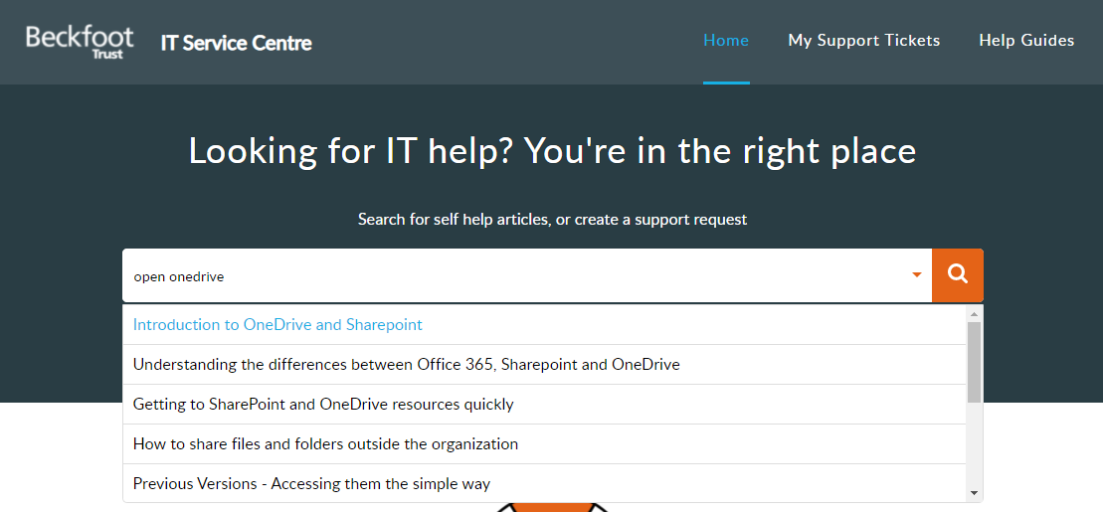Open the Home tab
Screen dimensions: 1103x512
[726, 40]
